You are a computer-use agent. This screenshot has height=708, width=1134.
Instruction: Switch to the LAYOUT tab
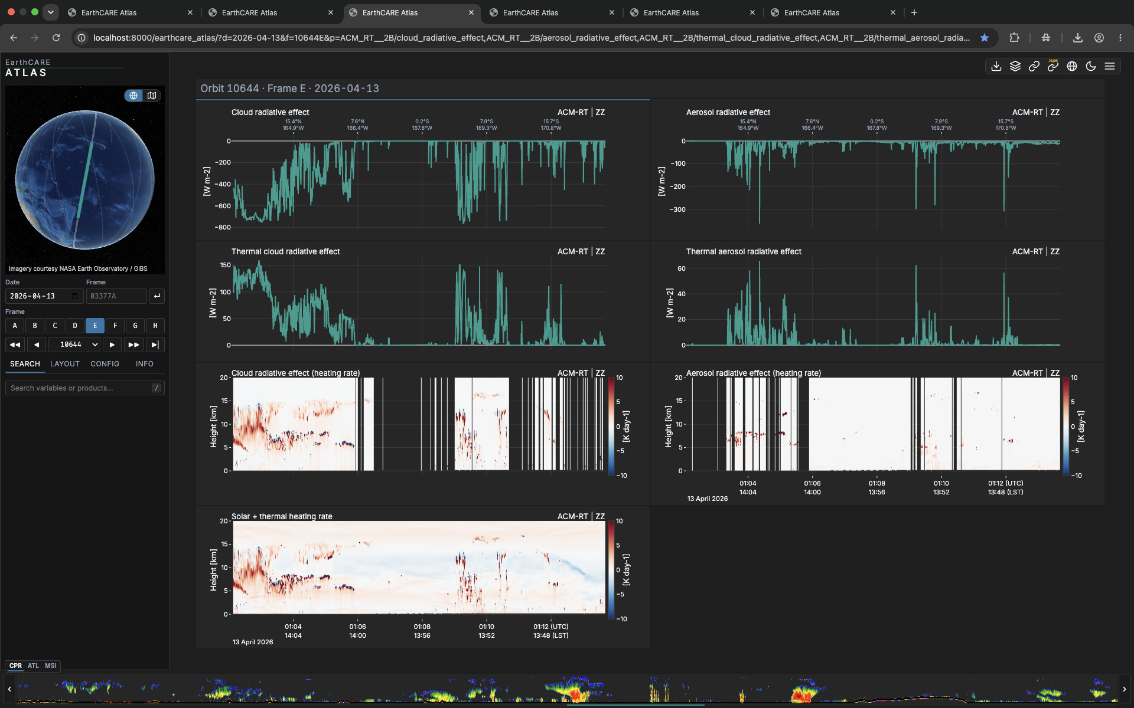click(65, 364)
